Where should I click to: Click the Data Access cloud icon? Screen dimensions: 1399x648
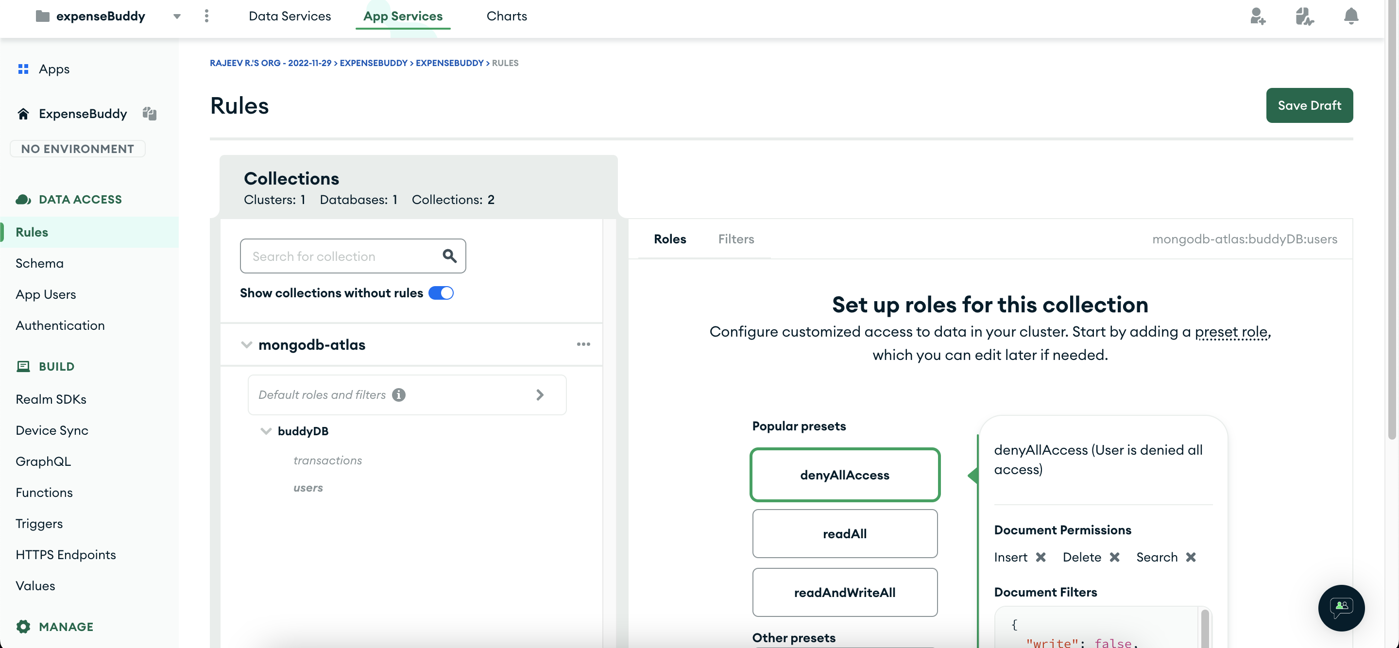point(23,199)
